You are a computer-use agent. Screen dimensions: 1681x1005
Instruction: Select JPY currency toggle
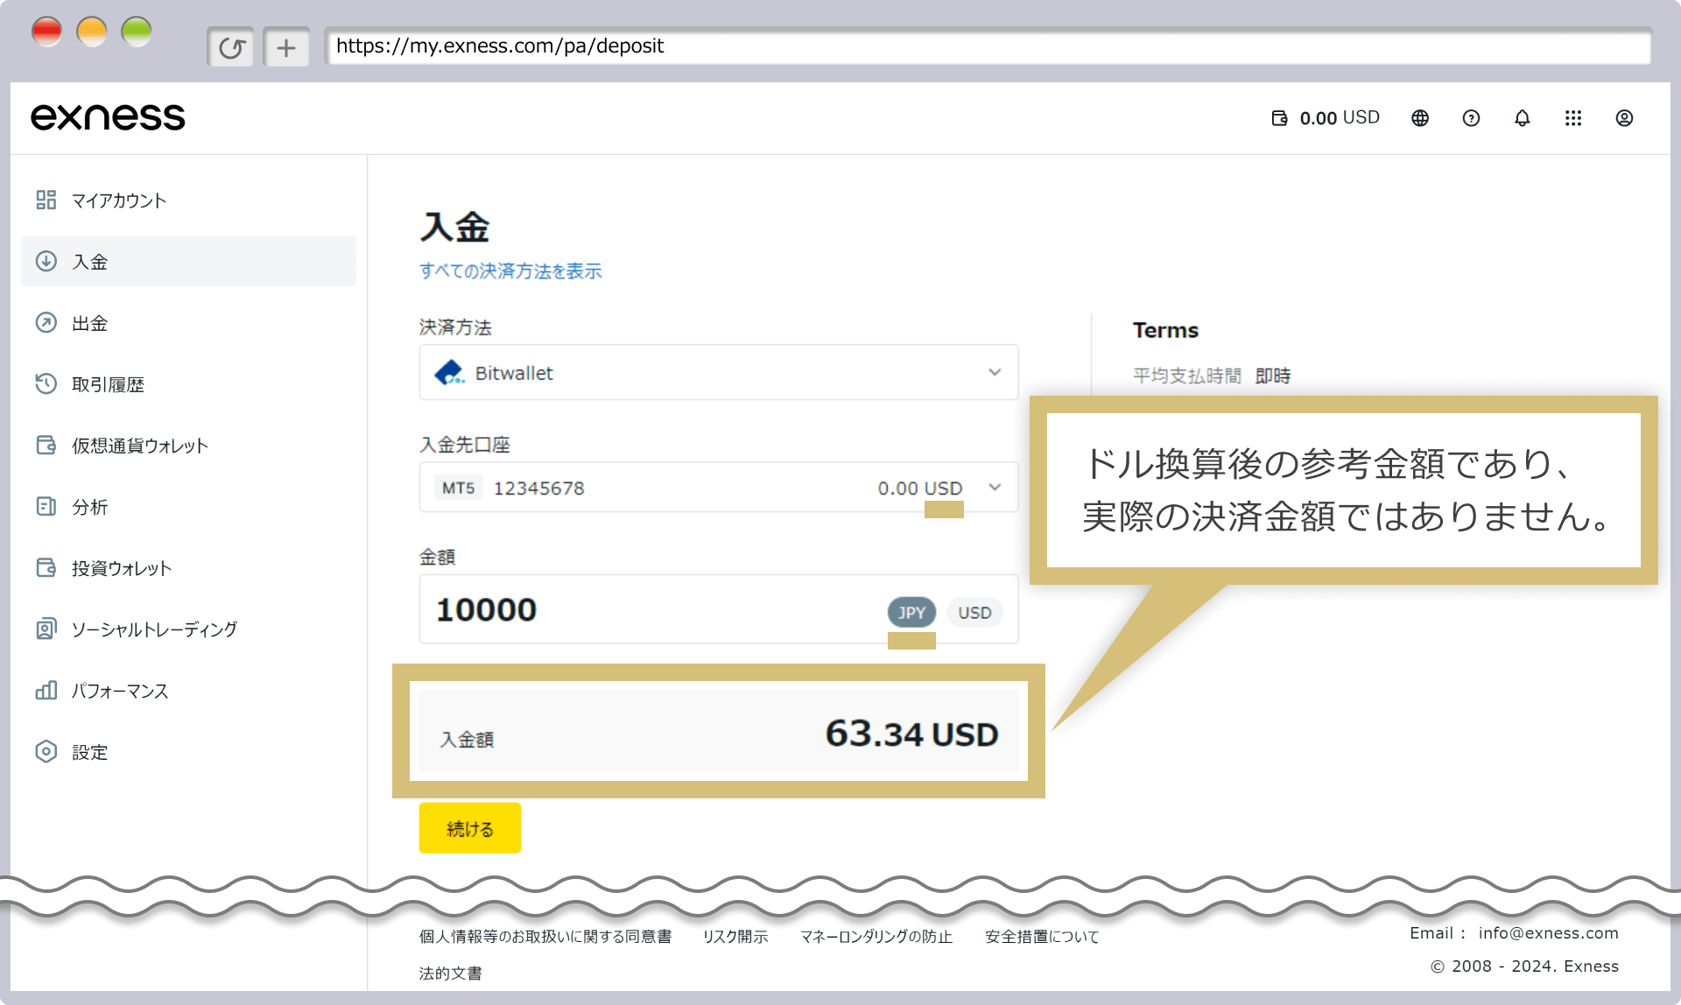pos(911,613)
